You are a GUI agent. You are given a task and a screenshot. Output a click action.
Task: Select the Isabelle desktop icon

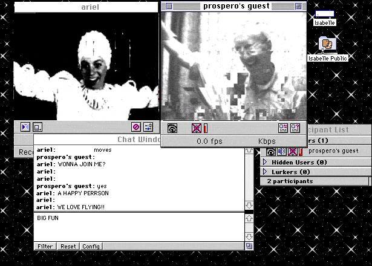[325, 14]
